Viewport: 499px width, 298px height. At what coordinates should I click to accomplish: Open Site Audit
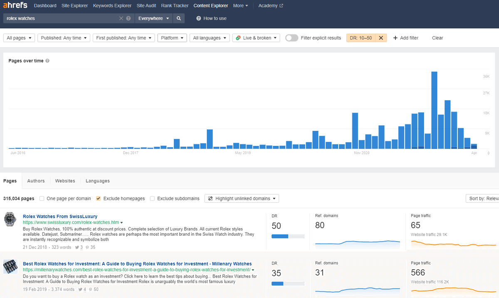(146, 6)
